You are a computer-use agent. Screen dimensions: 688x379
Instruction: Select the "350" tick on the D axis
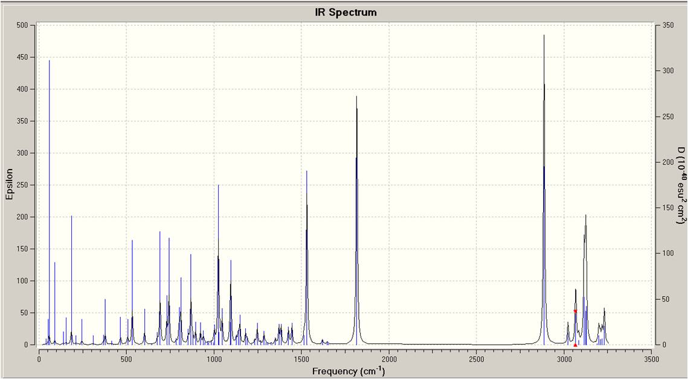pyautogui.click(x=668, y=25)
